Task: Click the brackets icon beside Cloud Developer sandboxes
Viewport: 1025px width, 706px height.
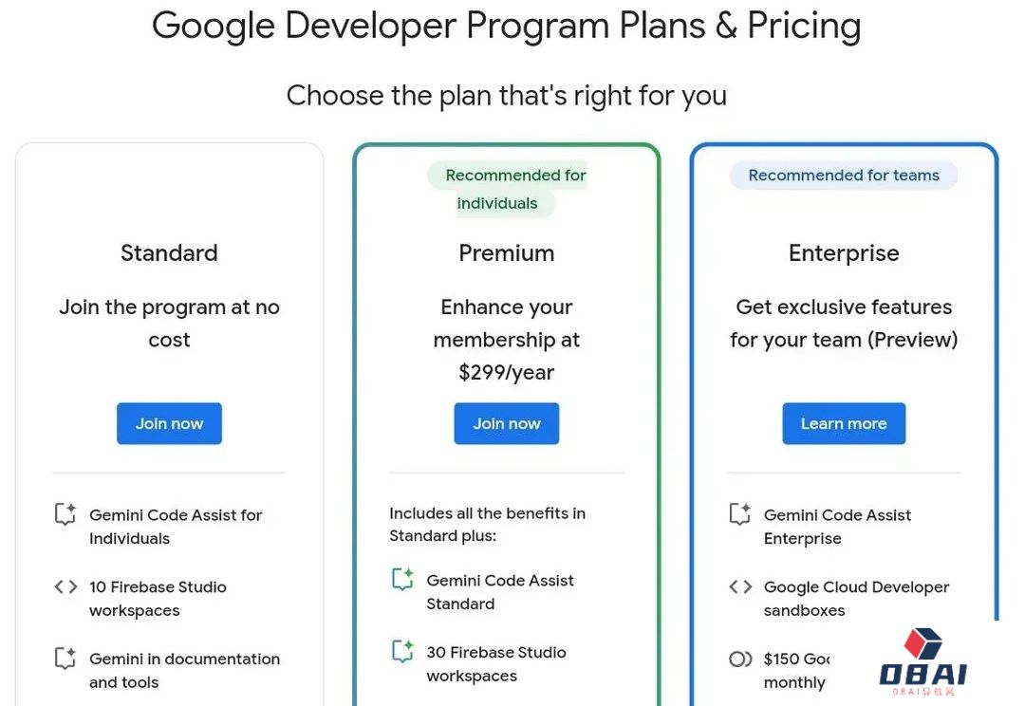Action: click(740, 586)
